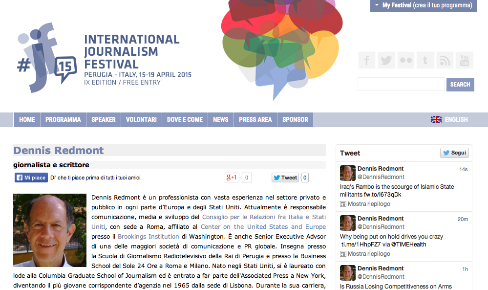Open the ti.me/1HhpFZ7 tweet link
488x290 pixels.
(x=361, y=244)
